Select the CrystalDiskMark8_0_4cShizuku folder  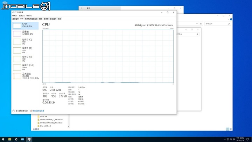click(50, 123)
